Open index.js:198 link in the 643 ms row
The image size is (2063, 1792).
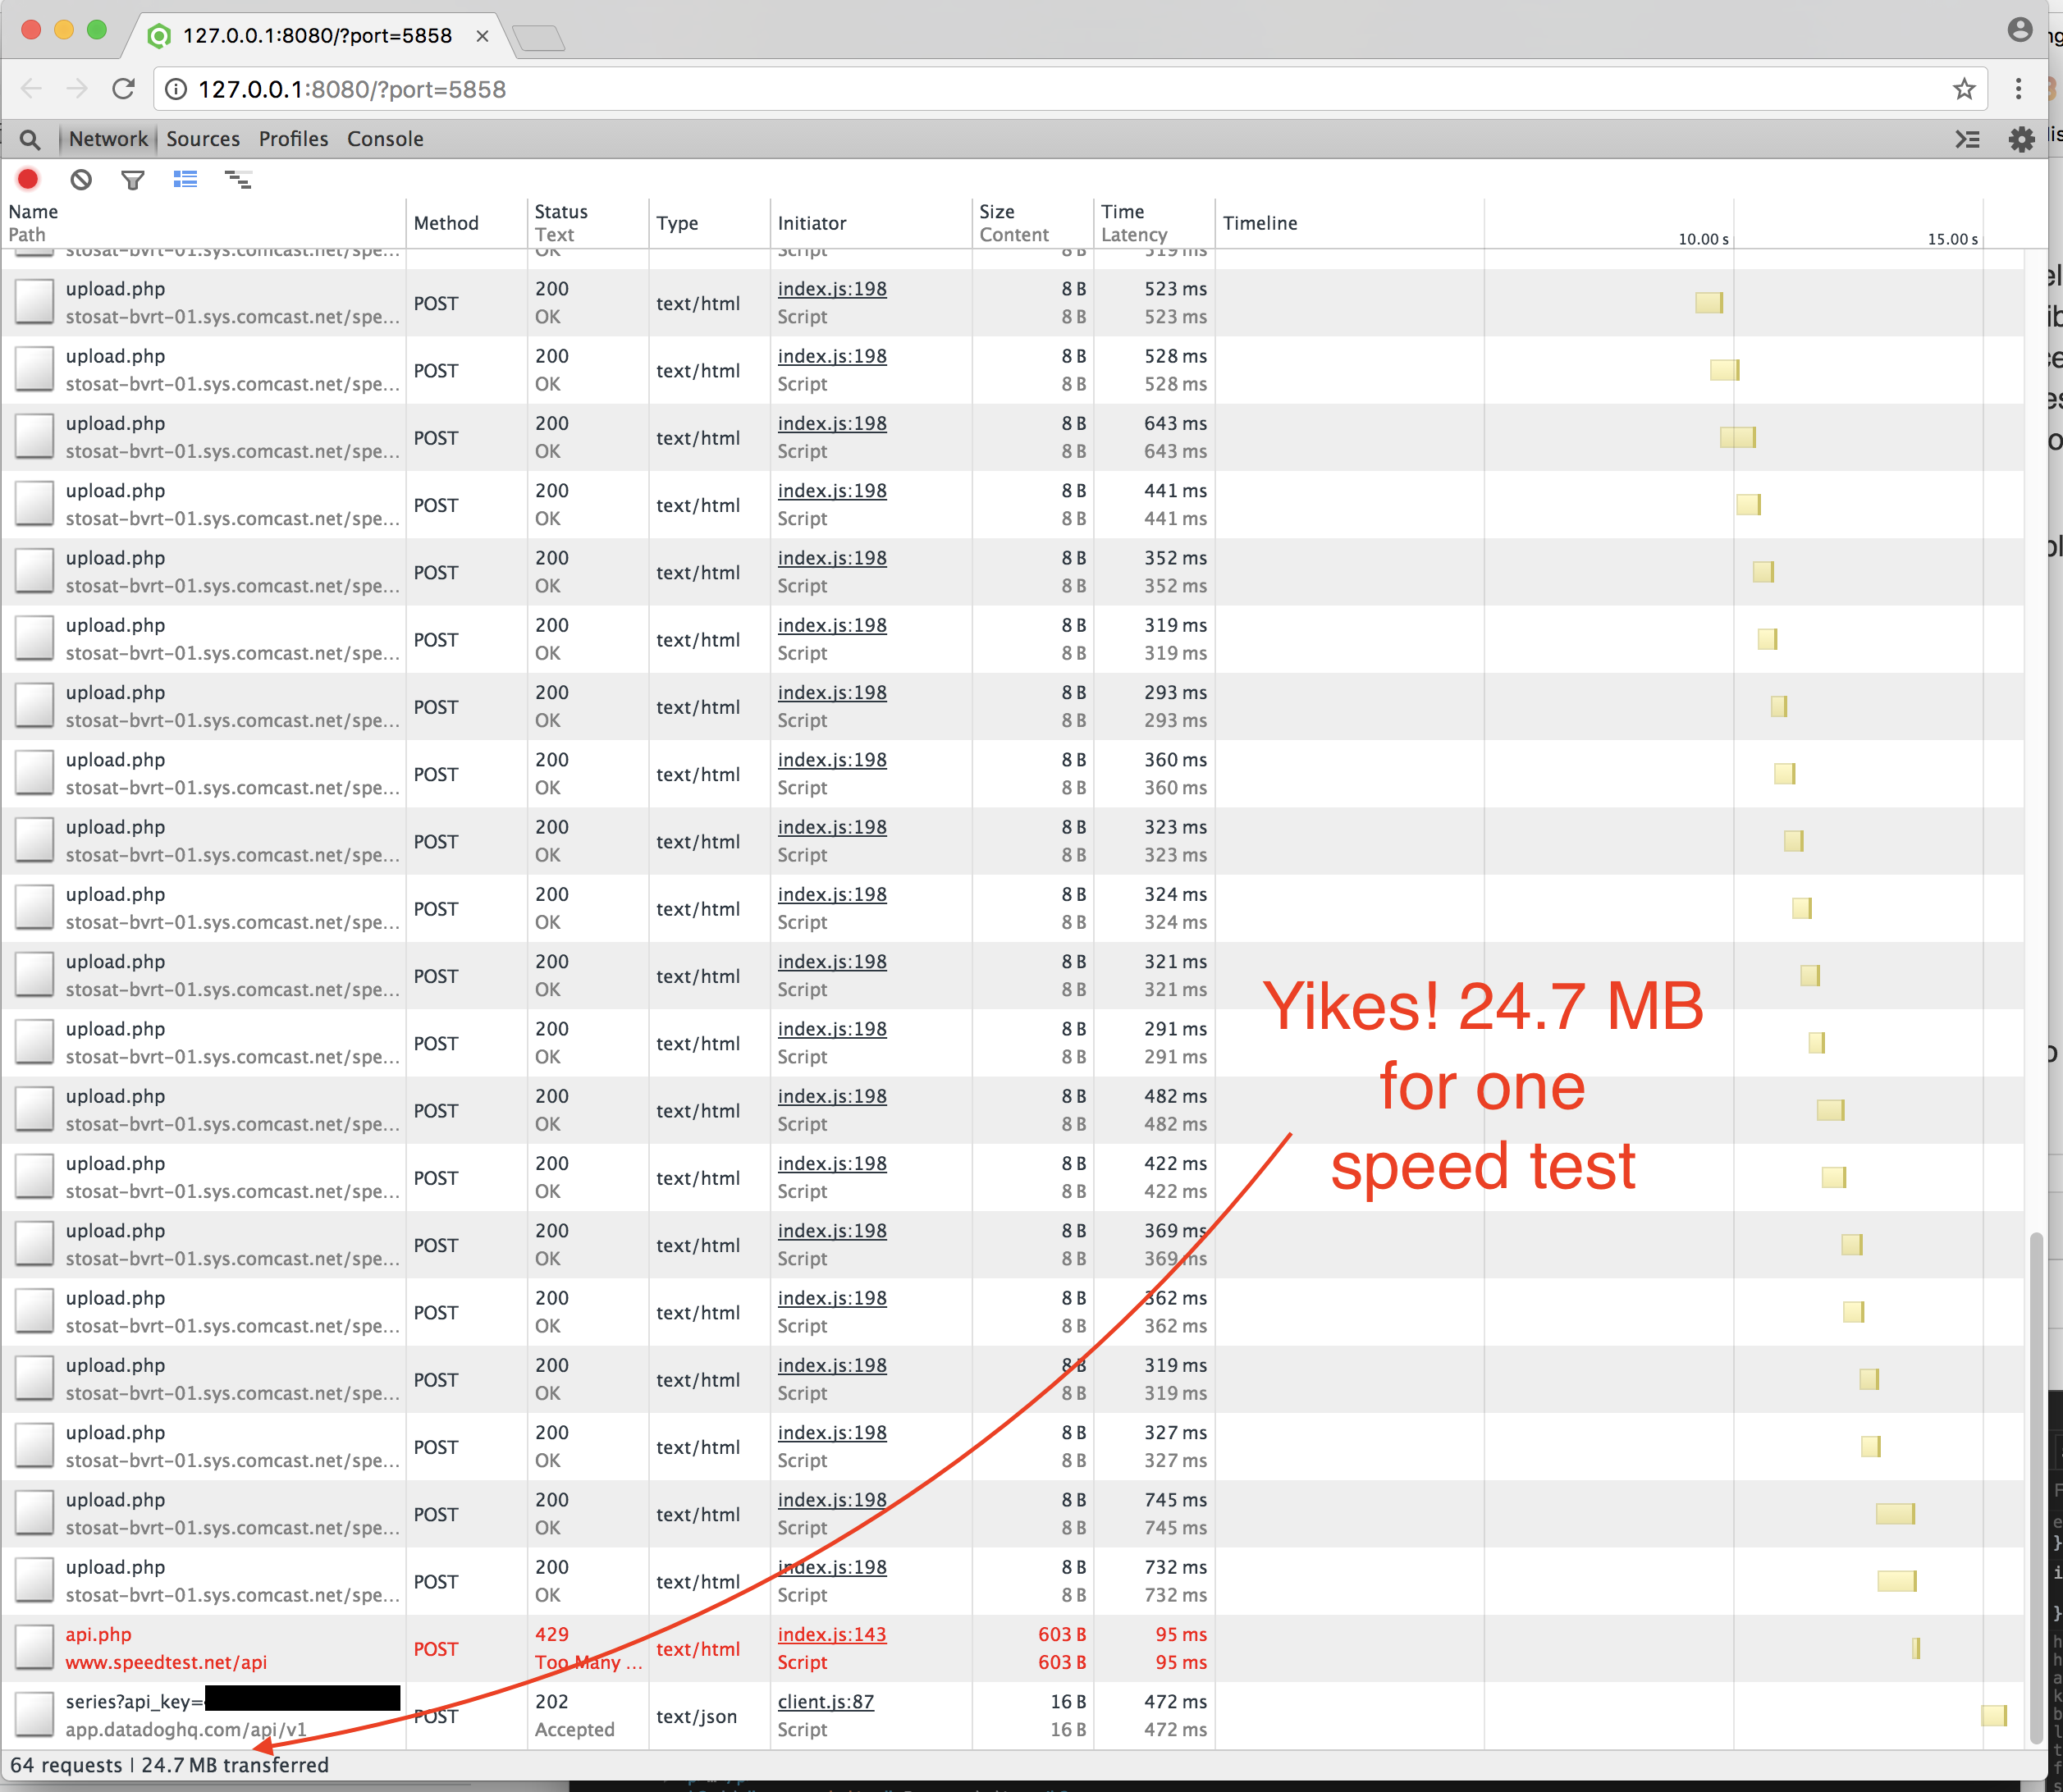pyautogui.click(x=832, y=424)
